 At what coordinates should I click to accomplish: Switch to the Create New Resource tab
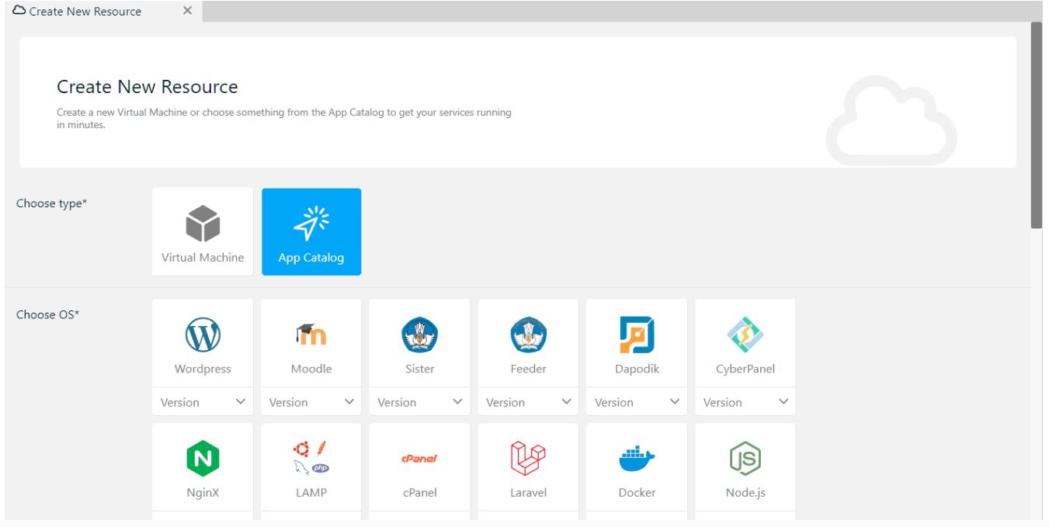(85, 11)
